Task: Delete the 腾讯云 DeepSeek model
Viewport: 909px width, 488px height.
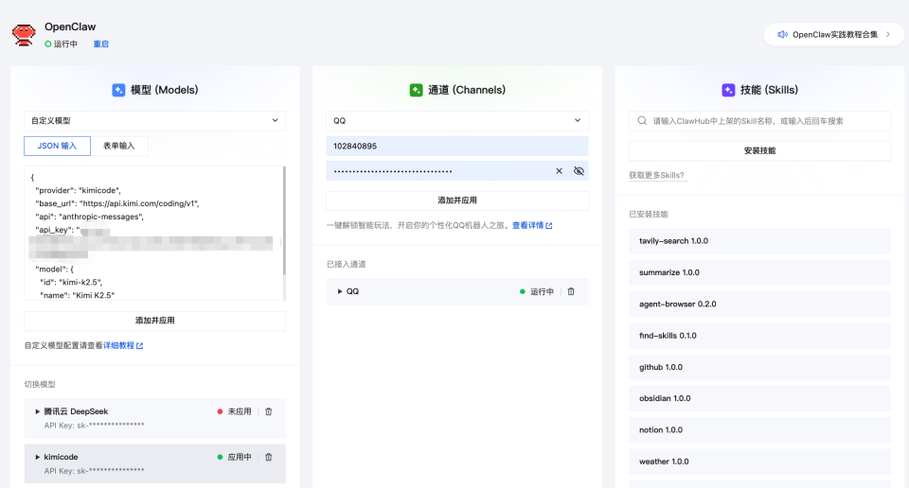Action: (x=268, y=411)
